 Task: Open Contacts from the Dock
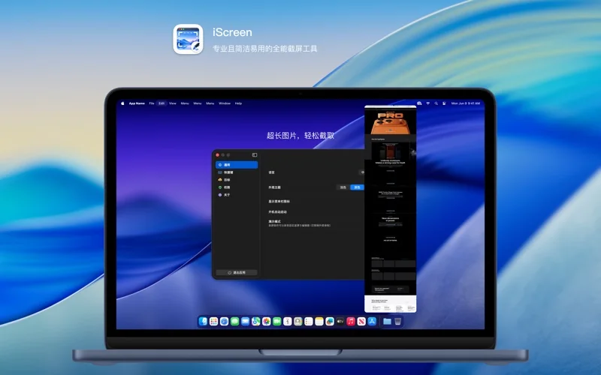pos(297,322)
